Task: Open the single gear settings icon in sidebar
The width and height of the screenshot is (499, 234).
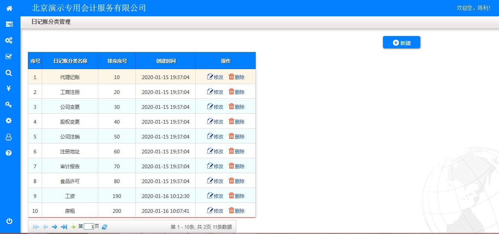Action: tap(9, 121)
